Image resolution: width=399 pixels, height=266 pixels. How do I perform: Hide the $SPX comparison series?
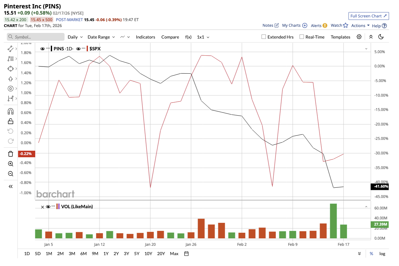(79, 48)
